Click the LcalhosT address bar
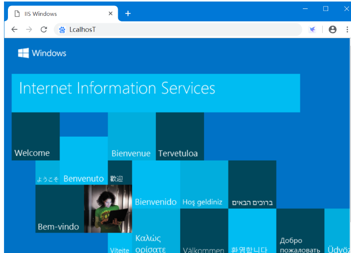This screenshot has width=351, height=253. [x=178, y=30]
